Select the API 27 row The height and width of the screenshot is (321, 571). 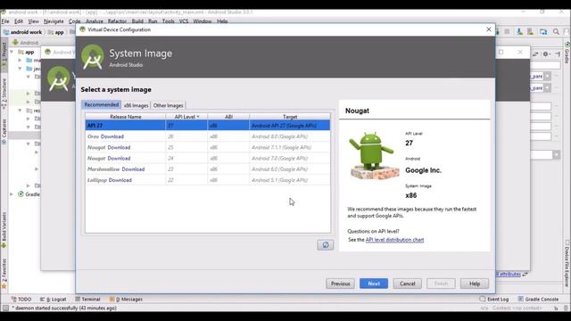coord(208,126)
